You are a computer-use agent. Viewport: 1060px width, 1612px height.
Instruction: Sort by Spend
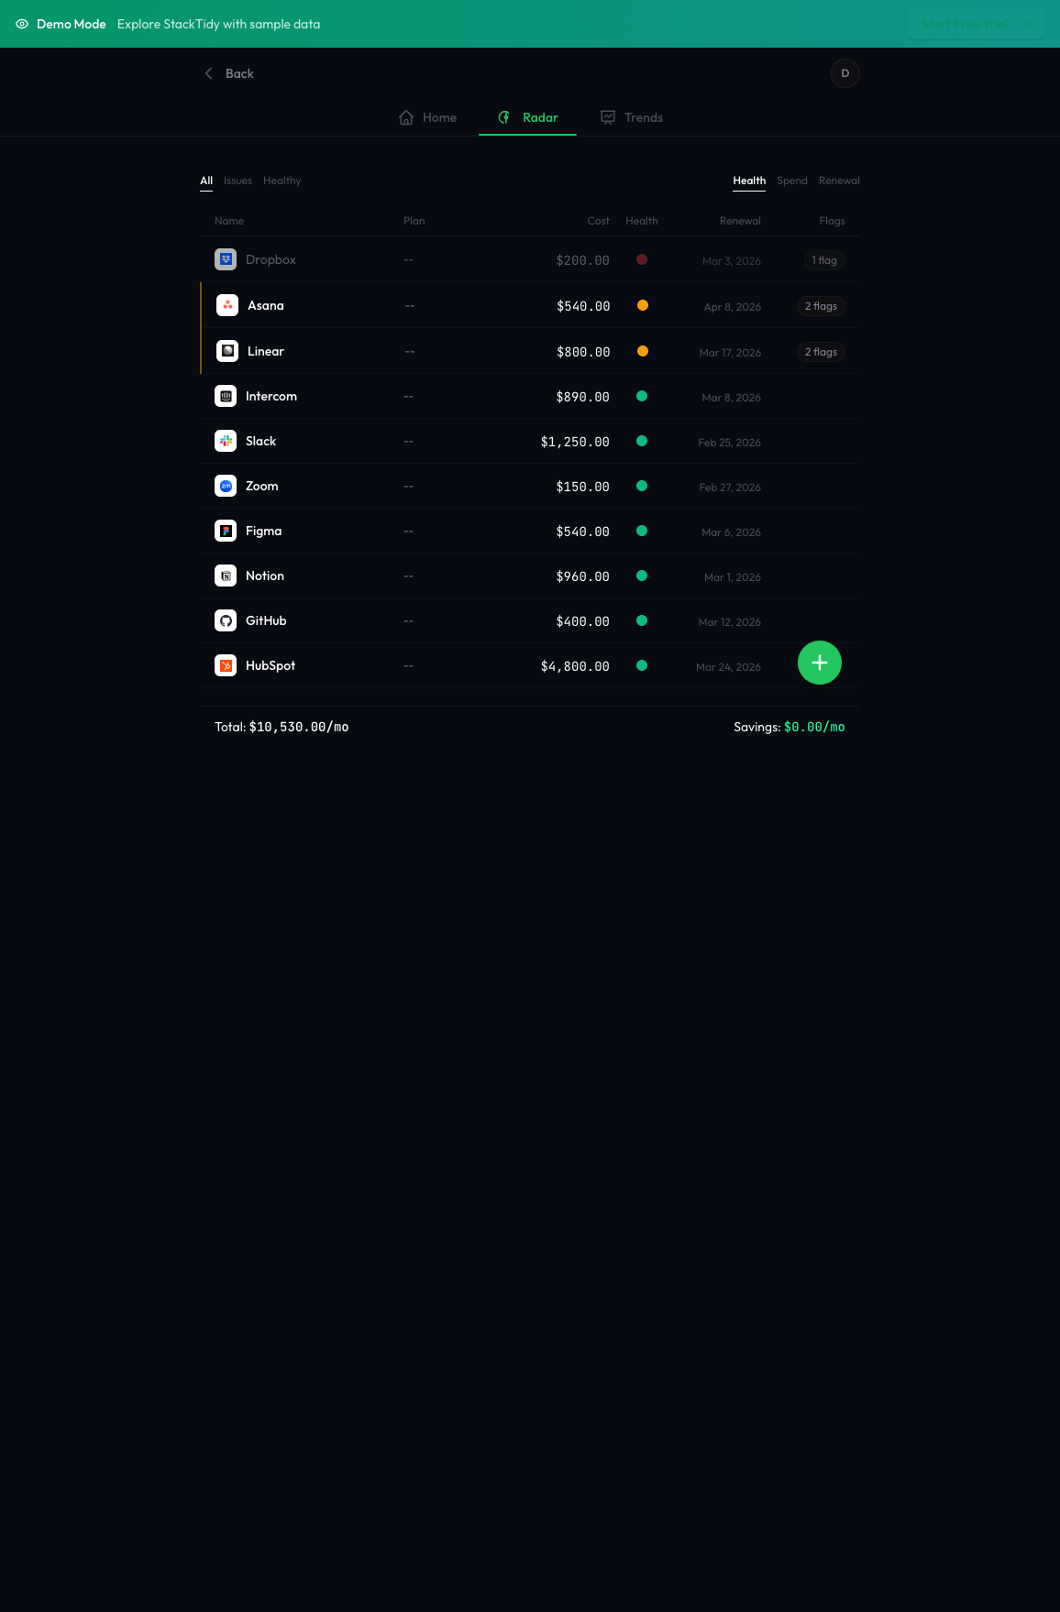point(792,181)
